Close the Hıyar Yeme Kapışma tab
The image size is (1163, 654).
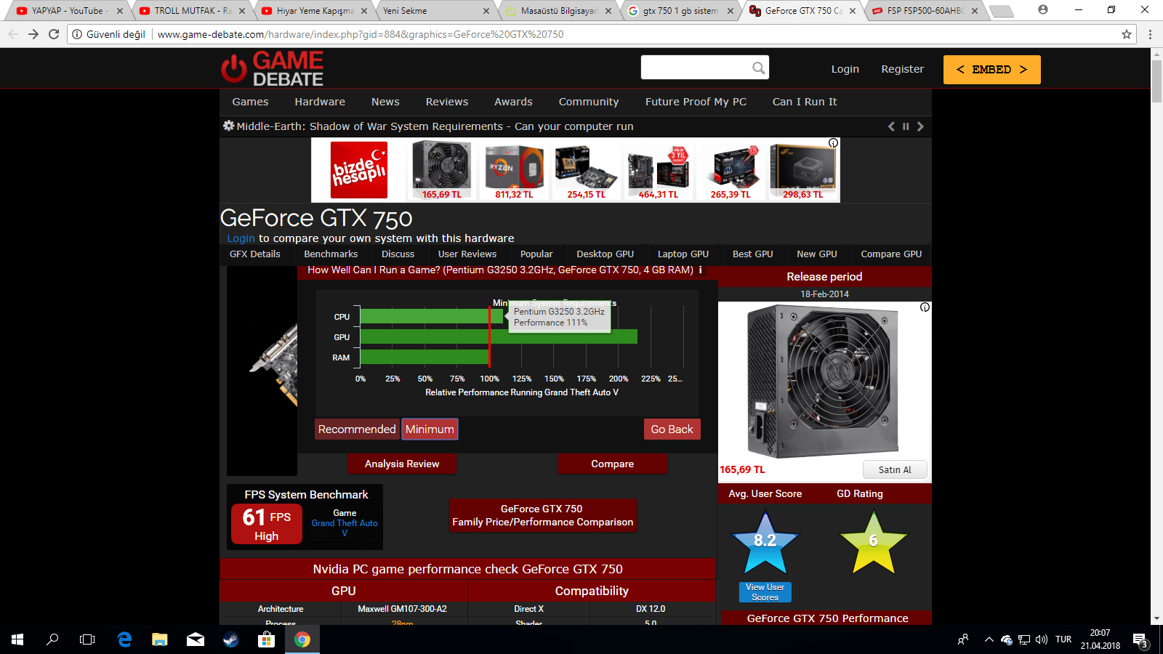pos(364,11)
